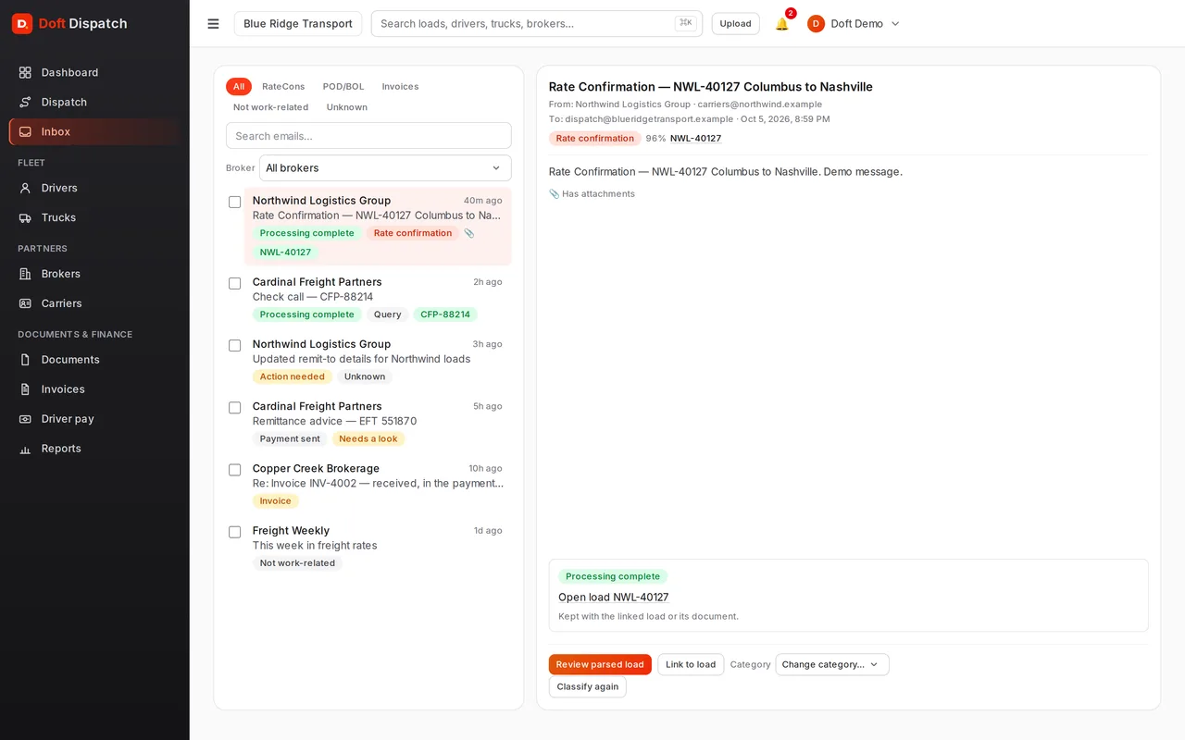This screenshot has height=740, width=1185.
Task: Expand the Change category dropdown
Action: tap(832, 664)
